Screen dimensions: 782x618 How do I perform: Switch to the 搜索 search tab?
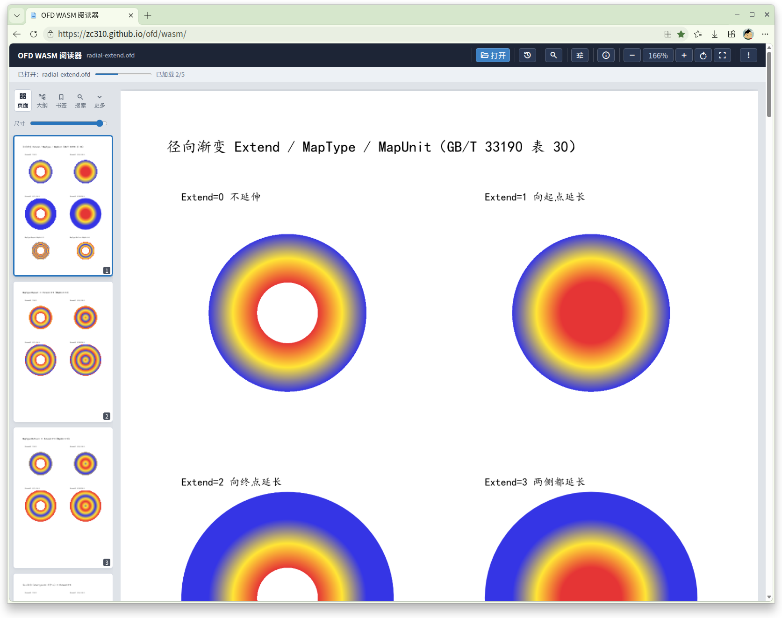[80, 100]
